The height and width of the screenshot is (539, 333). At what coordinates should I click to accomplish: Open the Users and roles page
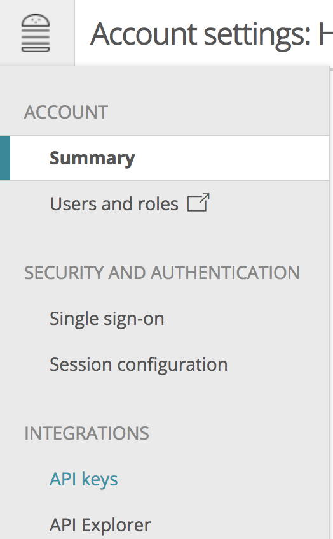tap(114, 204)
